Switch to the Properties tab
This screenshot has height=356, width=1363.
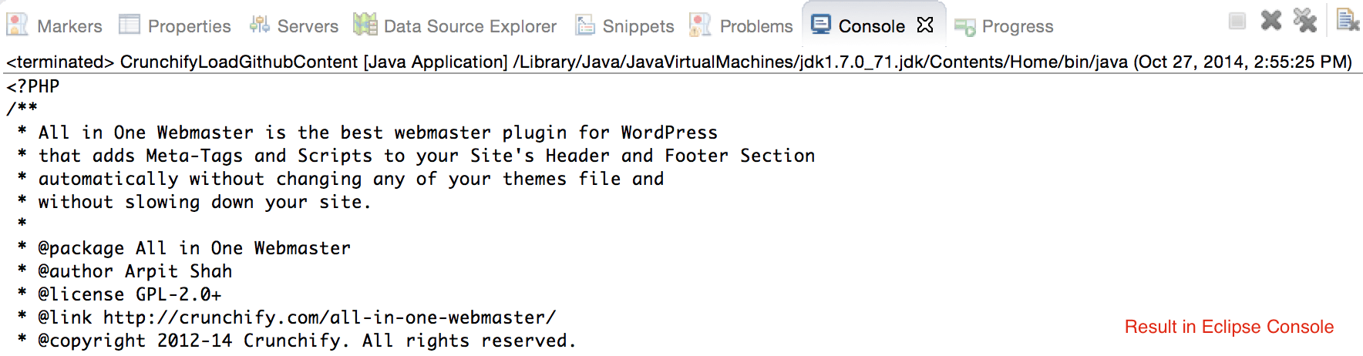click(175, 26)
